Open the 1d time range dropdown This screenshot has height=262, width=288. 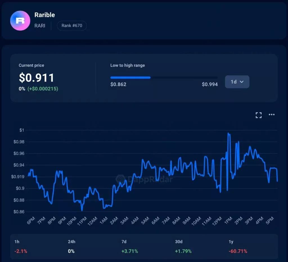coord(237,82)
